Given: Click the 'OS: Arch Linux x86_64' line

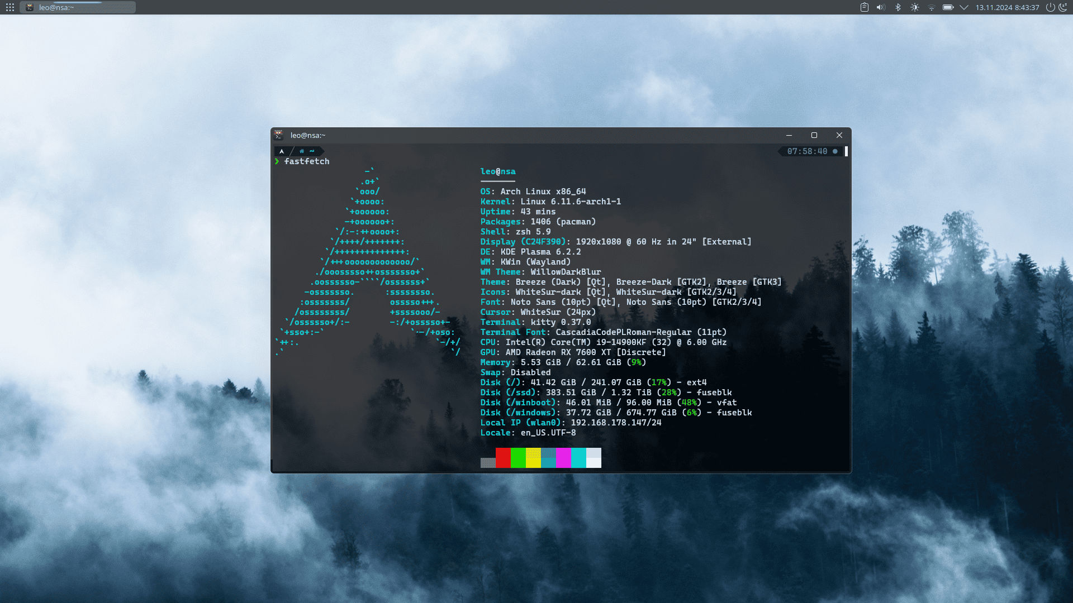Looking at the screenshot, I should 533,192.
